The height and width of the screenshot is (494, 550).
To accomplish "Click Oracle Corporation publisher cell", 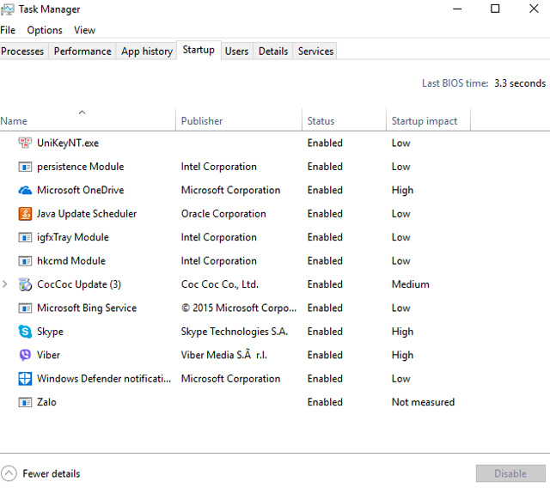I will click(x=223, y=214).
